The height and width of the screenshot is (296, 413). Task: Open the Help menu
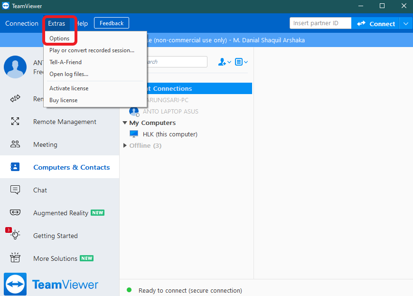(x=82, y=23)
